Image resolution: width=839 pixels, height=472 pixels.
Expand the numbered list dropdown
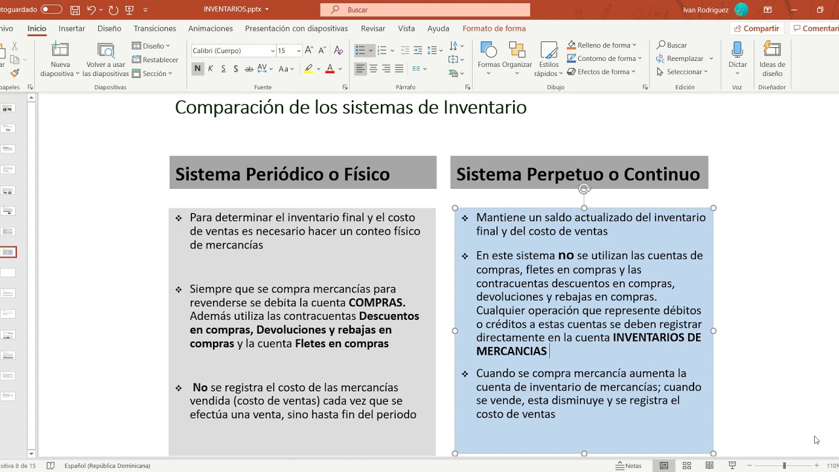coord(392,50)
